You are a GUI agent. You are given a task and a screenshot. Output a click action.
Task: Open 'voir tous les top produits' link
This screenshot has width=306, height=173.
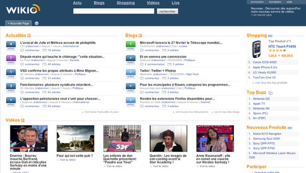(x=271, y=83)
